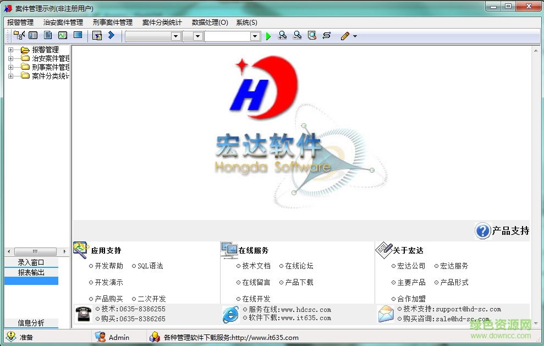The width and height of the screenshot is (544, 346).
Task: Expand the 治安案件管理 tree node
Action: [x=11, y=58]
